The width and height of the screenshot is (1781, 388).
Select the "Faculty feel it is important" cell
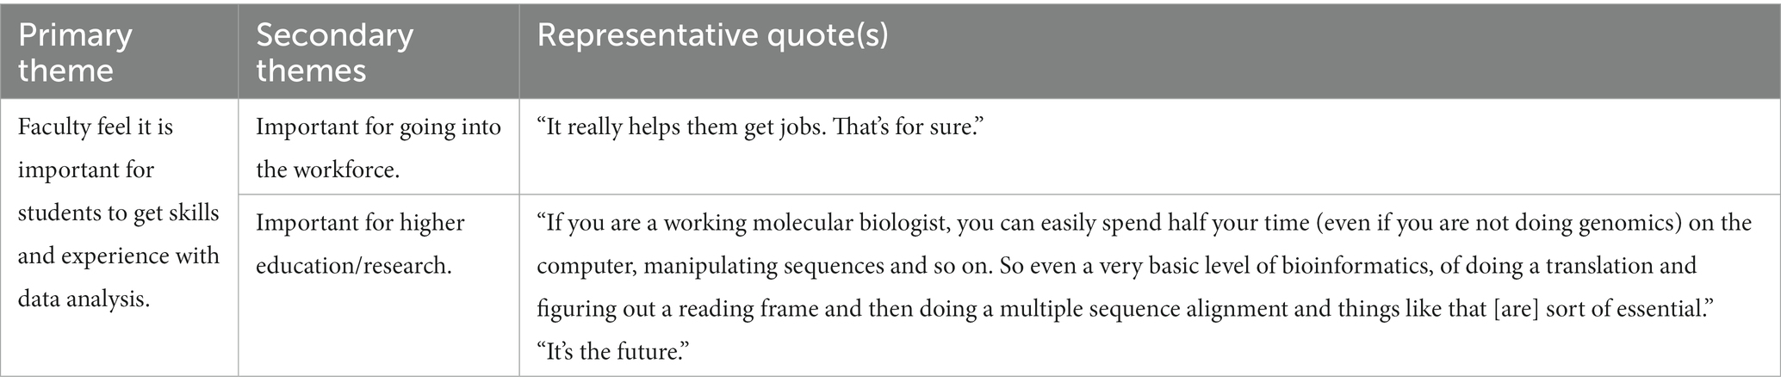(x=119, y=237)
